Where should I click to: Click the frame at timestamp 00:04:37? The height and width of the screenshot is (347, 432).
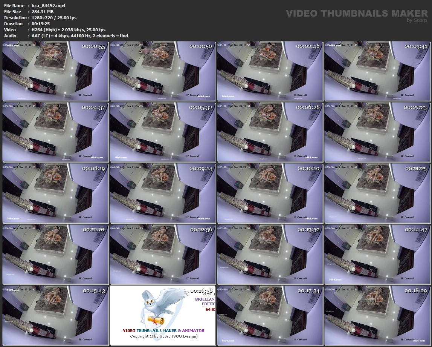coord(55,132)
